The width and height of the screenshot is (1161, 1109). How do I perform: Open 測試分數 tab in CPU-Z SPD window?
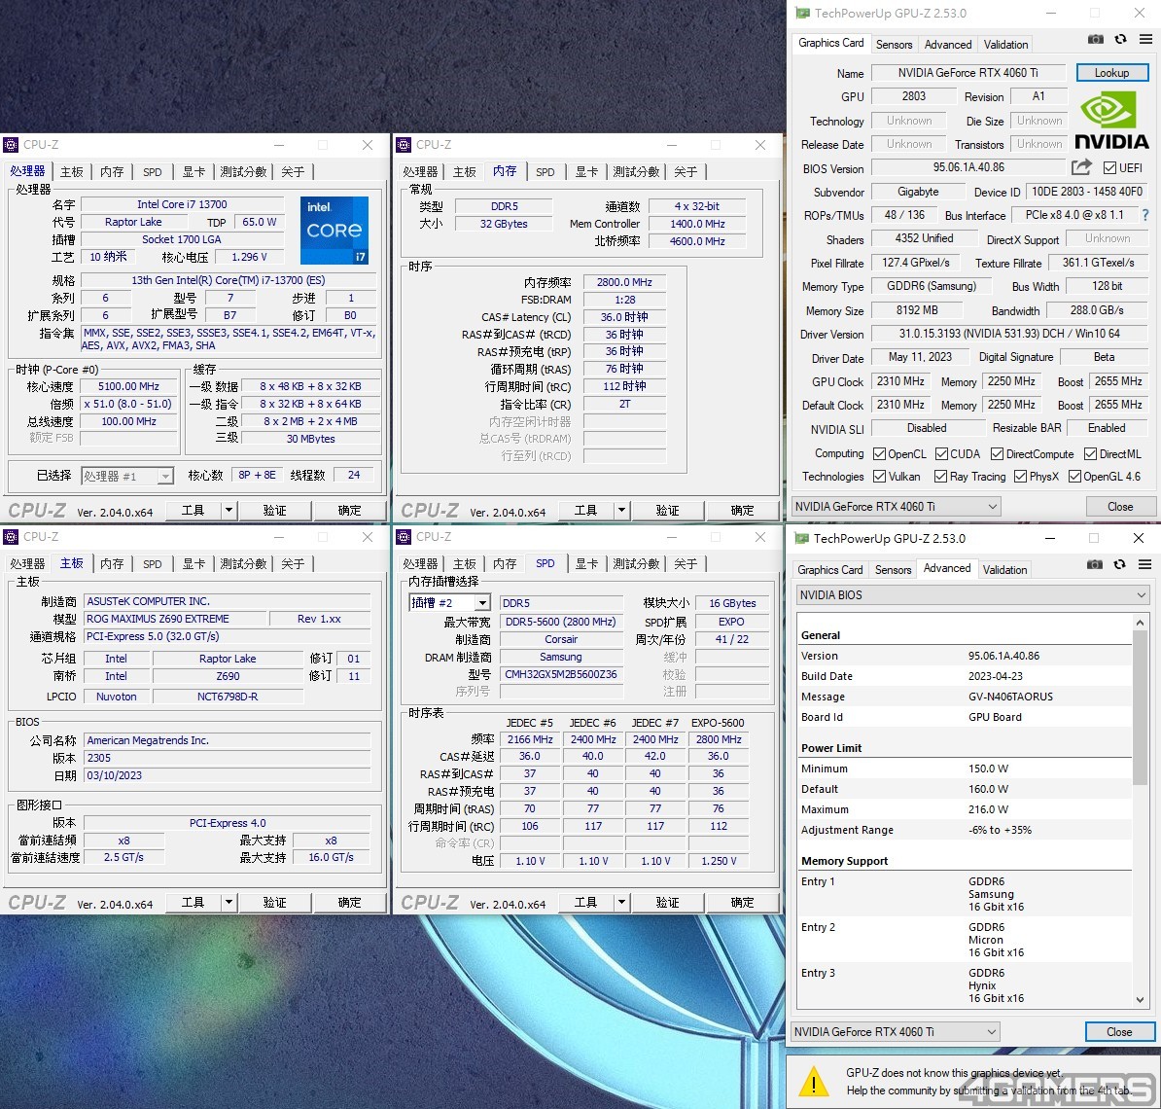(636, 564)
